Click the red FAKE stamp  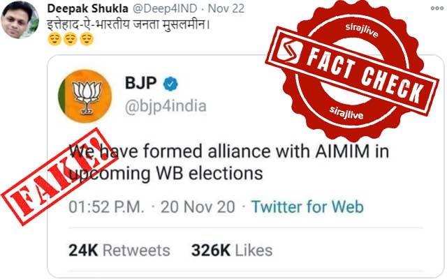pyautogui.click(x=59, y=176)
